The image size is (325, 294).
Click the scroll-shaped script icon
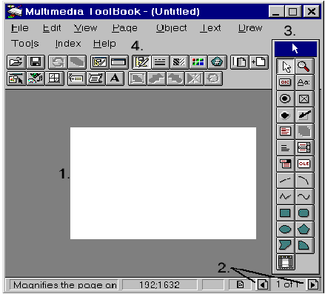click(96, 78)
